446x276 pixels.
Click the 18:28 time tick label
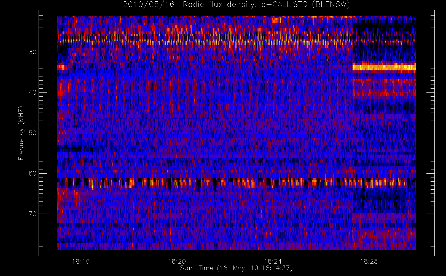point(369,261)
